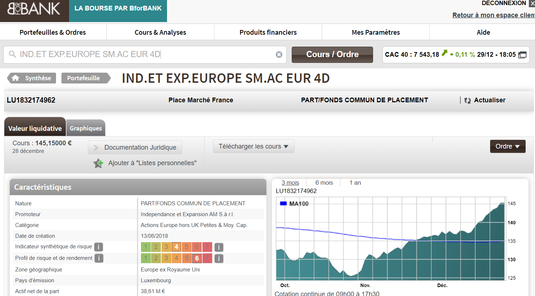
Task: Select the Valeur liquidative tab
Action: pyautogui.click(x=35, y=127)
